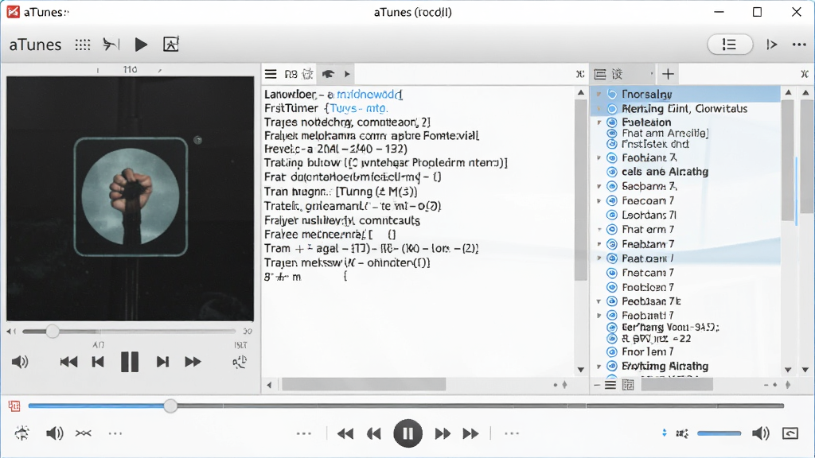Image resolution: width=815 pixels, height=458 pixels.
Task: Click the three-dot icon right of the bottom shuffle icon
Action: [x=115, y=433]
